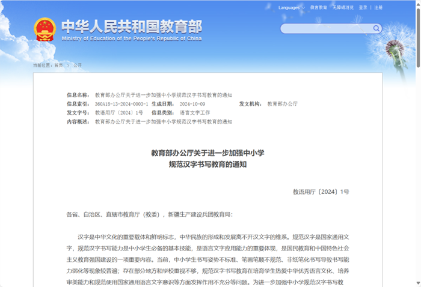
Task: Click the 注册 register link
Action: pyautogui.click(x=378, y=8)
